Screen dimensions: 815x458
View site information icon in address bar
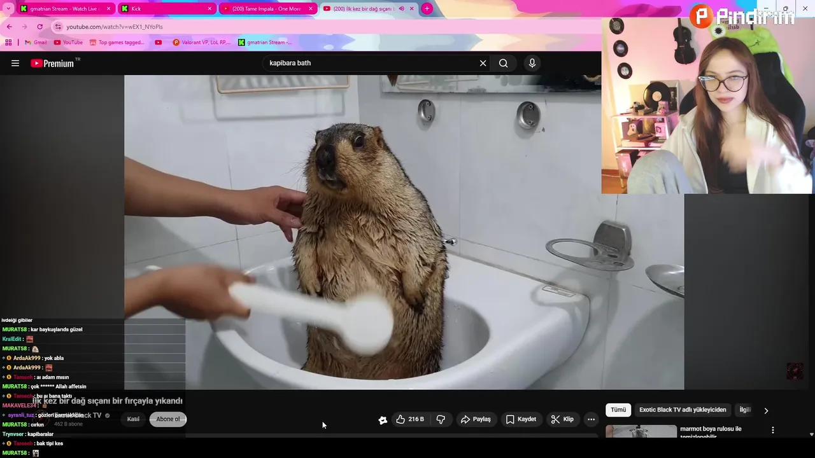[x=58, y=27]
